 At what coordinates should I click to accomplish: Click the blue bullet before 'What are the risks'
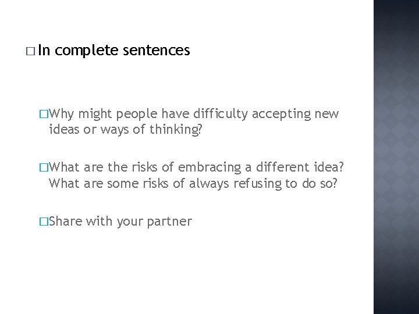pyautogui.click(x=44, y=167)
